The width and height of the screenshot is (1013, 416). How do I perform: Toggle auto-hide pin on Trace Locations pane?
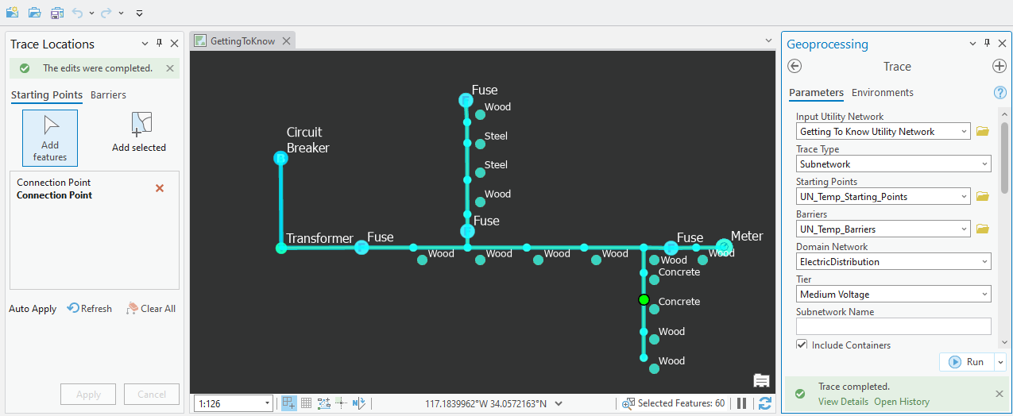point(159,44)
